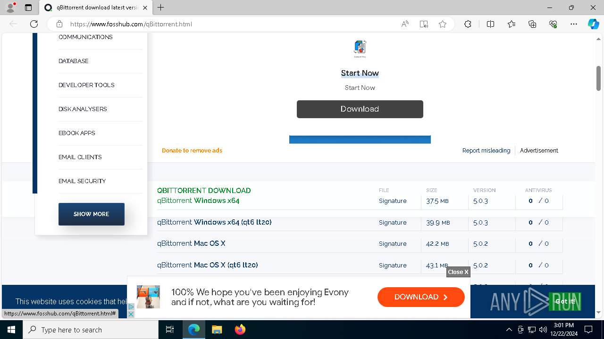
Task: Click the Evony ad thumbnail image
Action: [148, 297]
